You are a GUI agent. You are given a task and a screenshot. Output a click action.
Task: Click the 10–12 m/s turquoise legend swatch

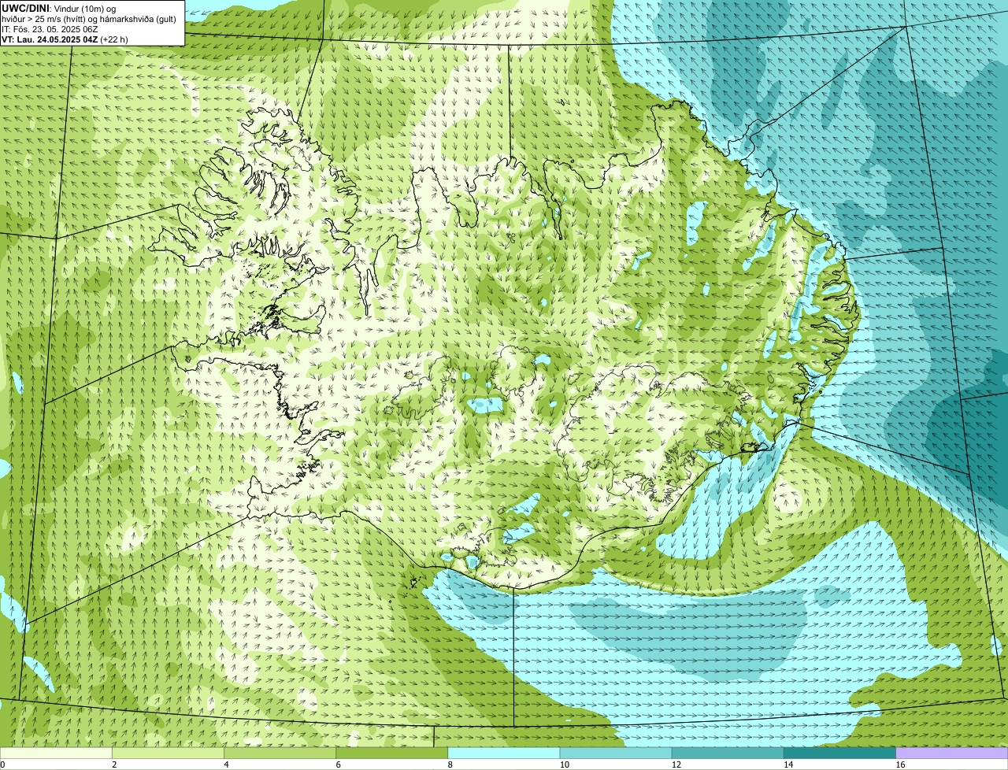click(x=616, y=753)
